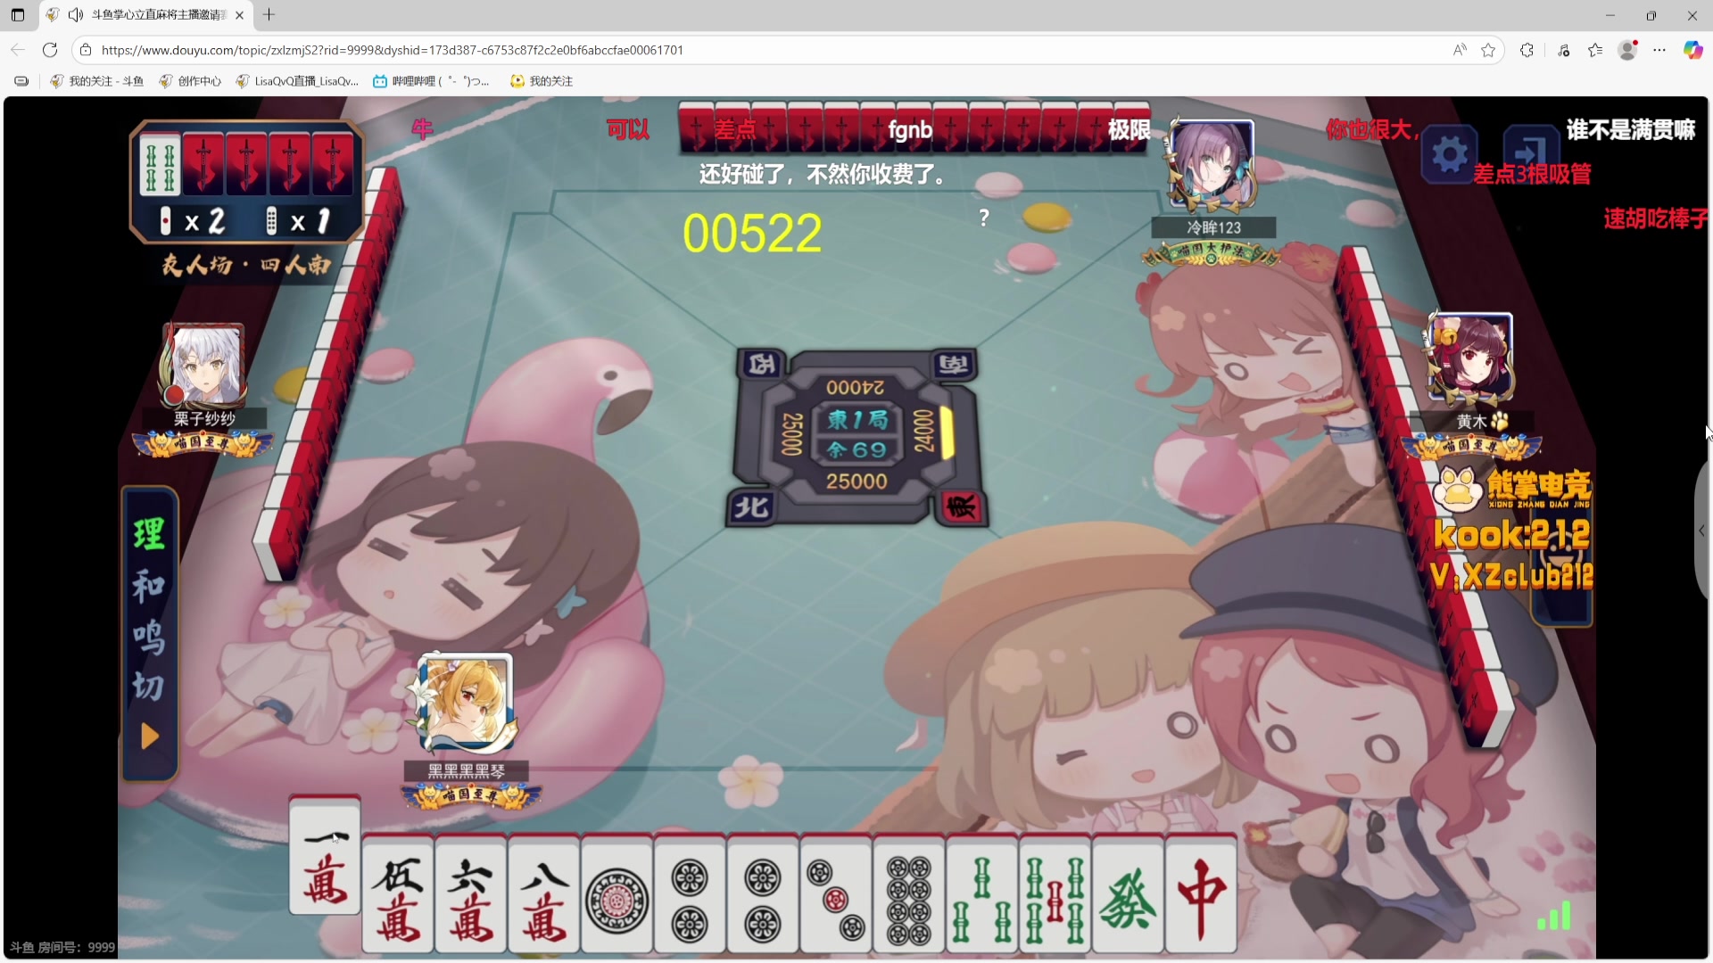View player 栗子纱纱 avatar
This screenshot has width=1713, height=963.
tap(205, 366)
